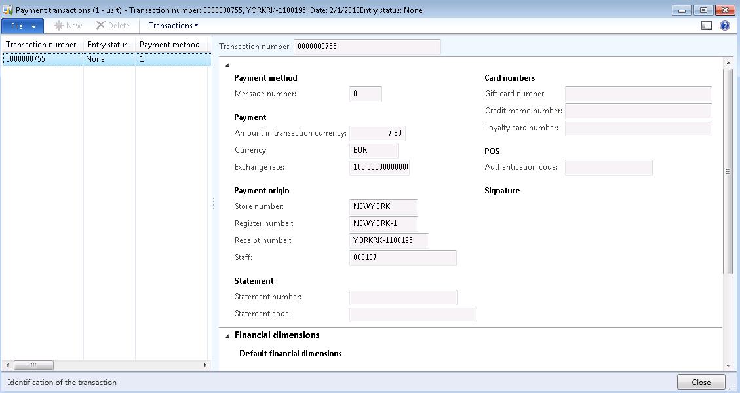Open the Transactions dropdown menu
The image size is (740, 393).
pos(173,26)
